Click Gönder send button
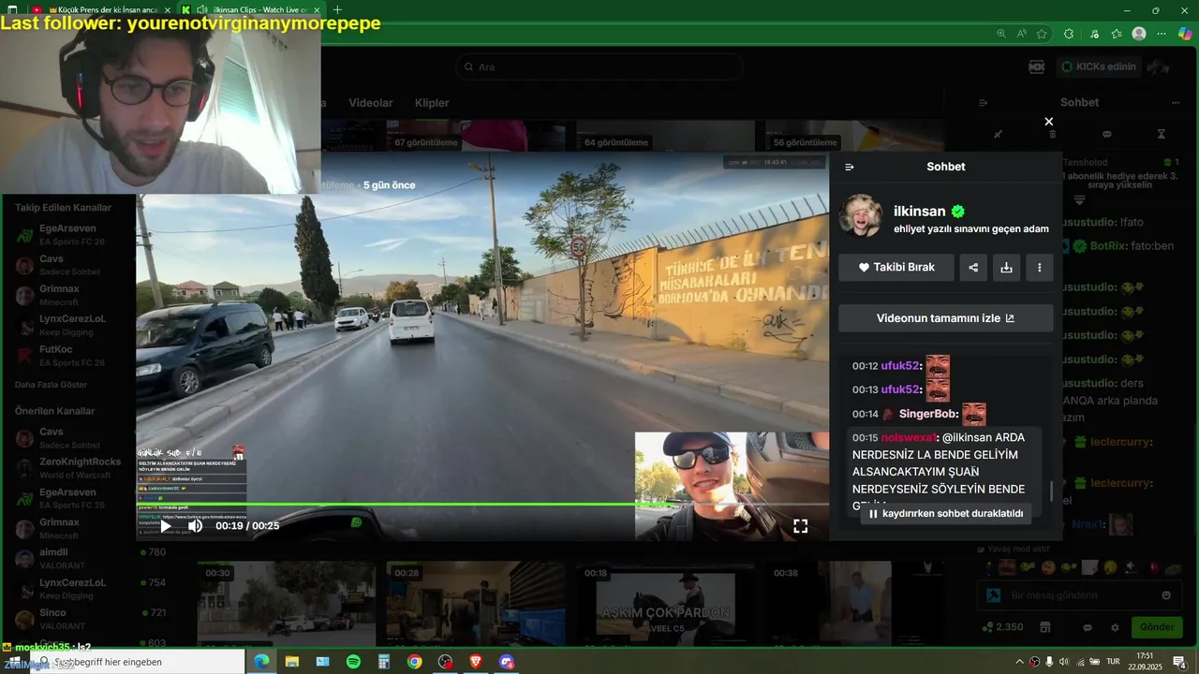This screenshot has height=674, width=1199. [x=1157, y=627]
